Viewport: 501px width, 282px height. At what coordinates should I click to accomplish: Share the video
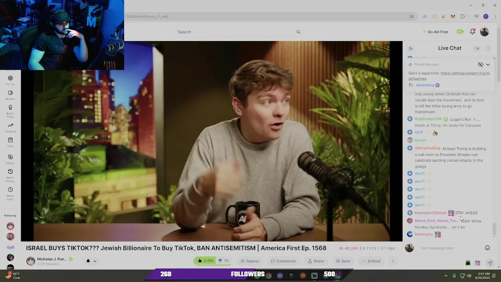click(316, 261)
